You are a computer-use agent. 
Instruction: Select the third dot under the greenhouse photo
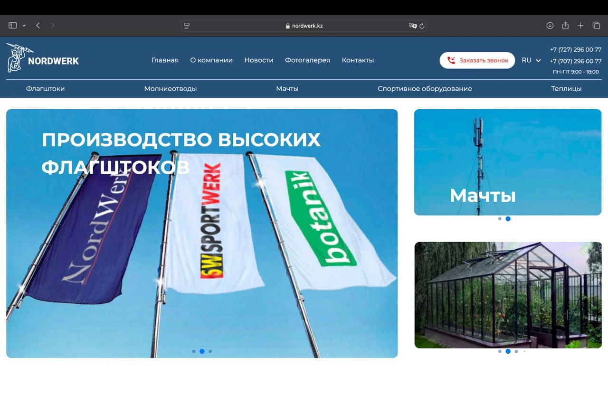(x=516, y=351)
